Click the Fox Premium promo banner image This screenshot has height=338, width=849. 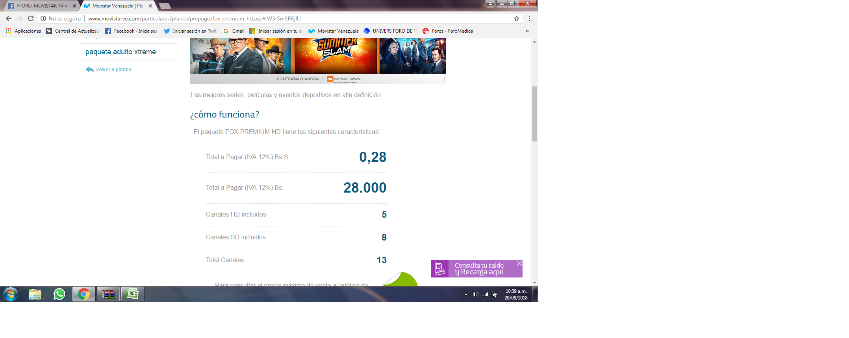318,59
